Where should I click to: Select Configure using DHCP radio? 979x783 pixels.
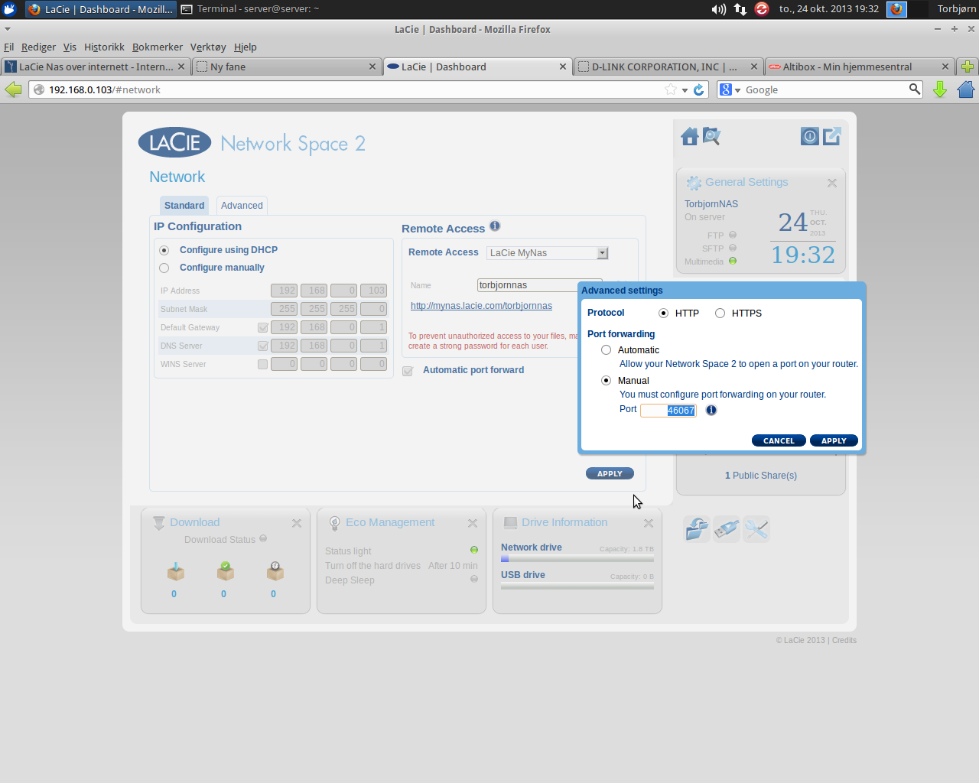click(164, 250)
